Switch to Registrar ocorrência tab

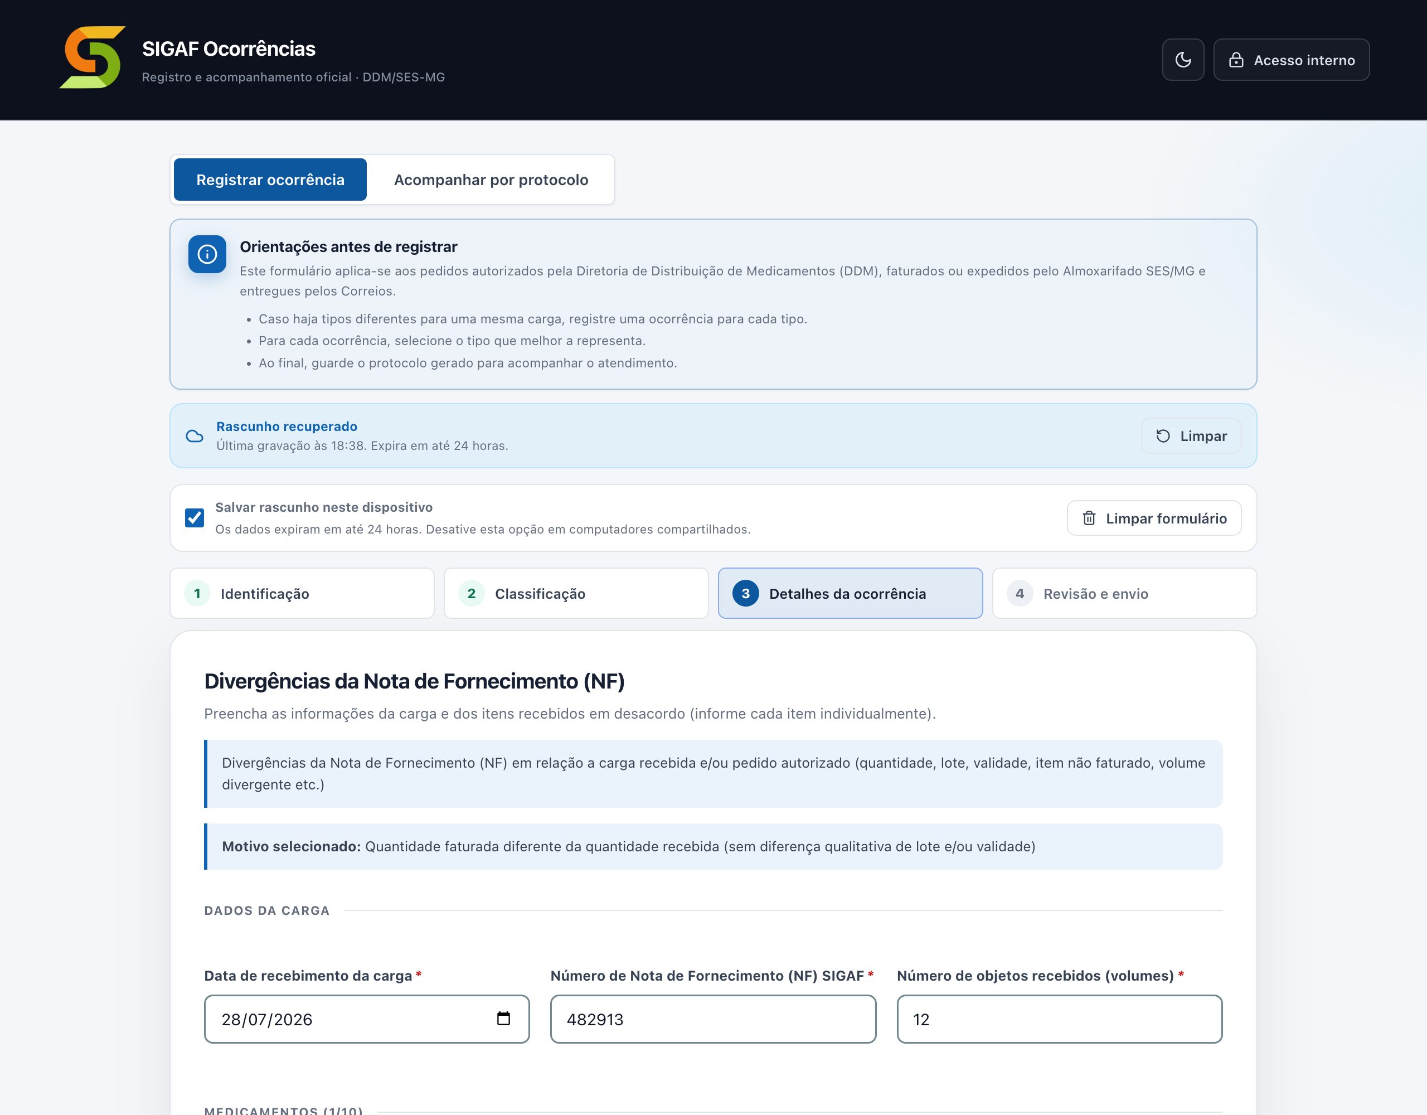tap(270, 180)
